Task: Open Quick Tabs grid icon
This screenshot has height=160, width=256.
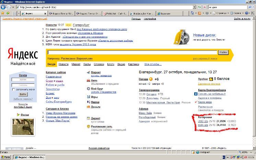Action: pos(14,13)
